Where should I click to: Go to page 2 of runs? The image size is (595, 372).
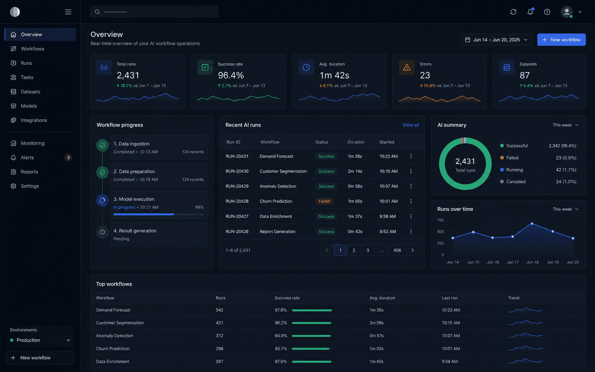tap(354, 250)
